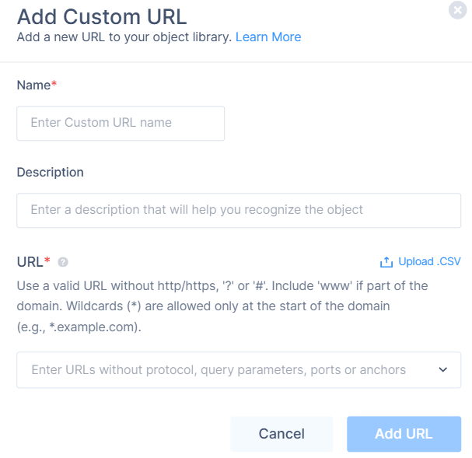The image size is (472, 458).
Task: Click into the Description text box
Action: click(239, 210)
